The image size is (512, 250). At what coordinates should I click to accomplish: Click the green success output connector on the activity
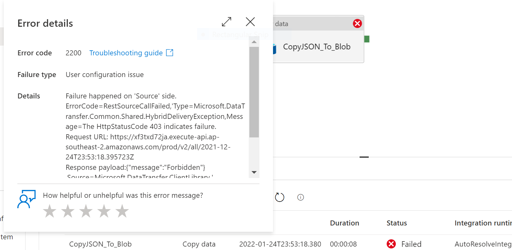(x=367, y=39)
